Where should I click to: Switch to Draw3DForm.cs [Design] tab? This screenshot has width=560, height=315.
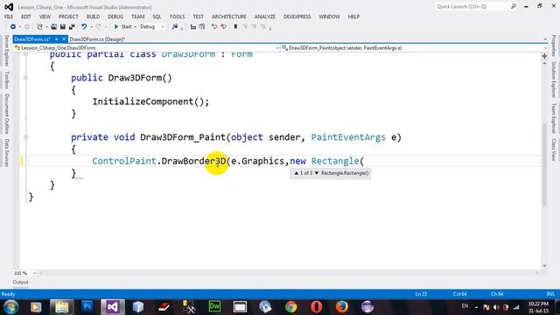[x=97, y=39]
